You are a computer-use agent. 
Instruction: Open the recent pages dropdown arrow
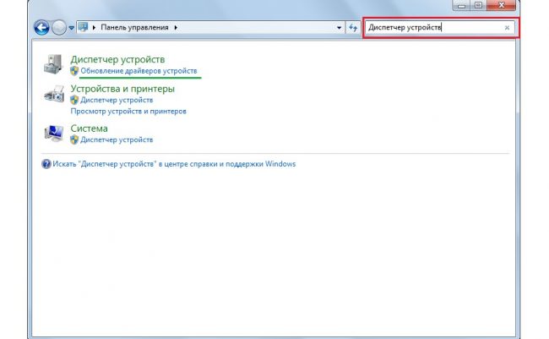tap(72, 29)
